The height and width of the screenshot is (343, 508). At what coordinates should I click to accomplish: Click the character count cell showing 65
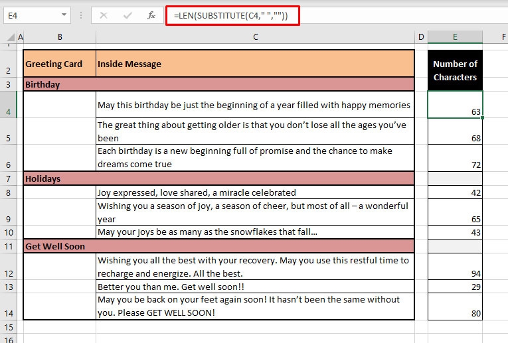455,212
